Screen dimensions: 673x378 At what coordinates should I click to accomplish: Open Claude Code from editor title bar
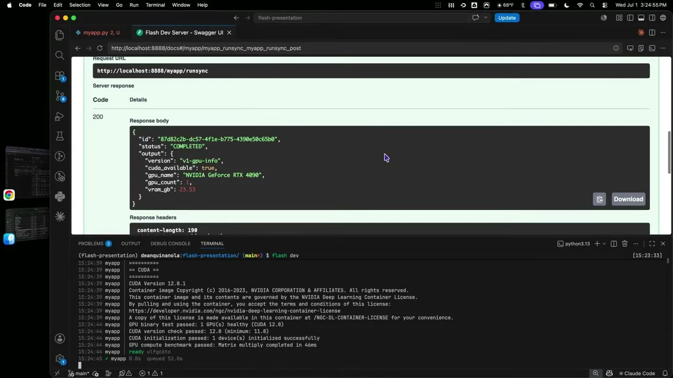641,33
